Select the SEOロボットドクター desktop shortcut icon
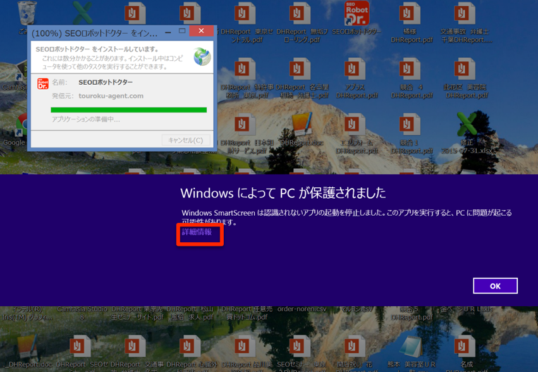 click(x=357, y=13)
